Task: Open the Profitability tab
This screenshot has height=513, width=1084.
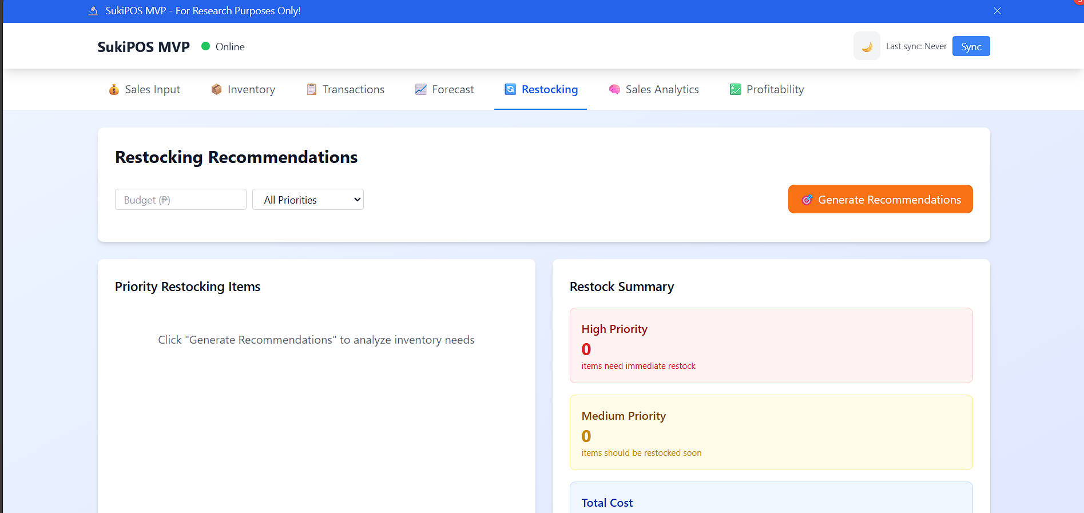Action: pyautogui.click(x=775, y=89)
